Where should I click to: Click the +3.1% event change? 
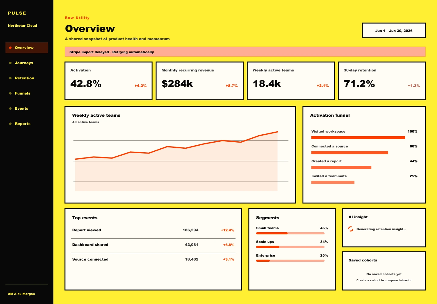229,259
